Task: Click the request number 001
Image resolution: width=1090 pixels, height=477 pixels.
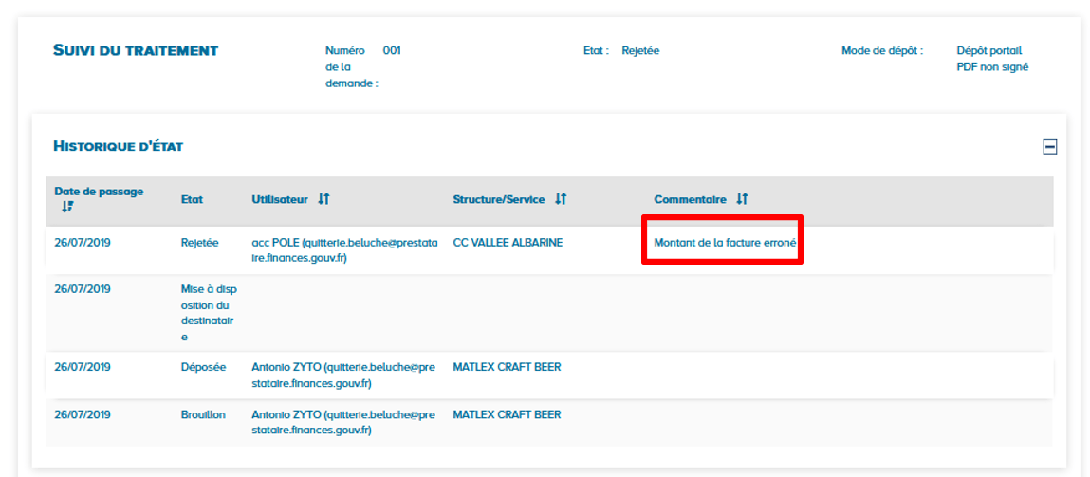Action: [x=392, y=51]
